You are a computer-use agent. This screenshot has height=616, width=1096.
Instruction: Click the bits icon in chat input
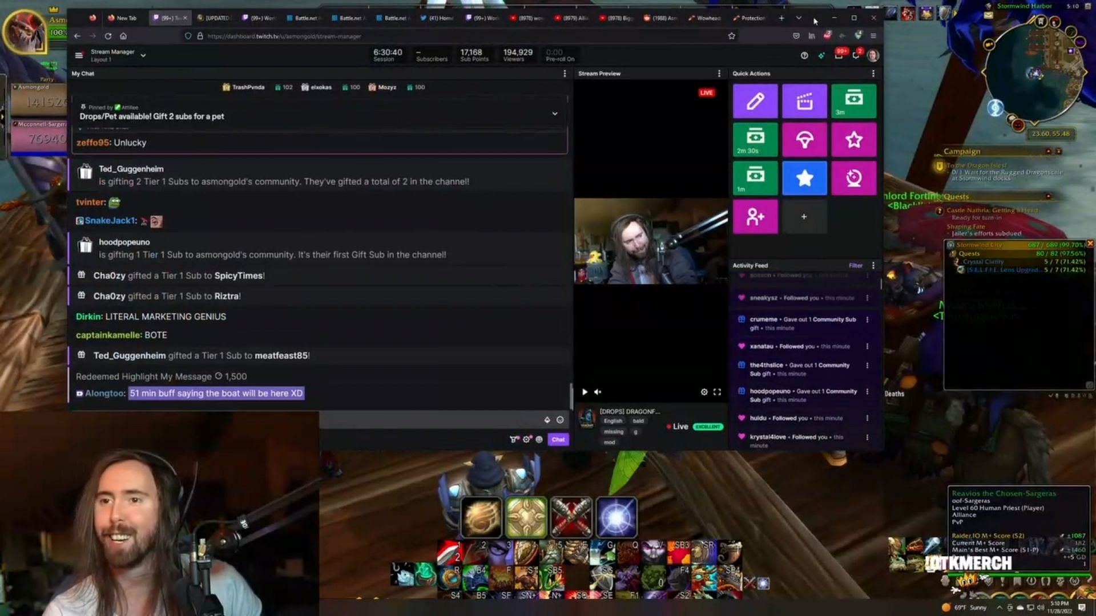547,420
